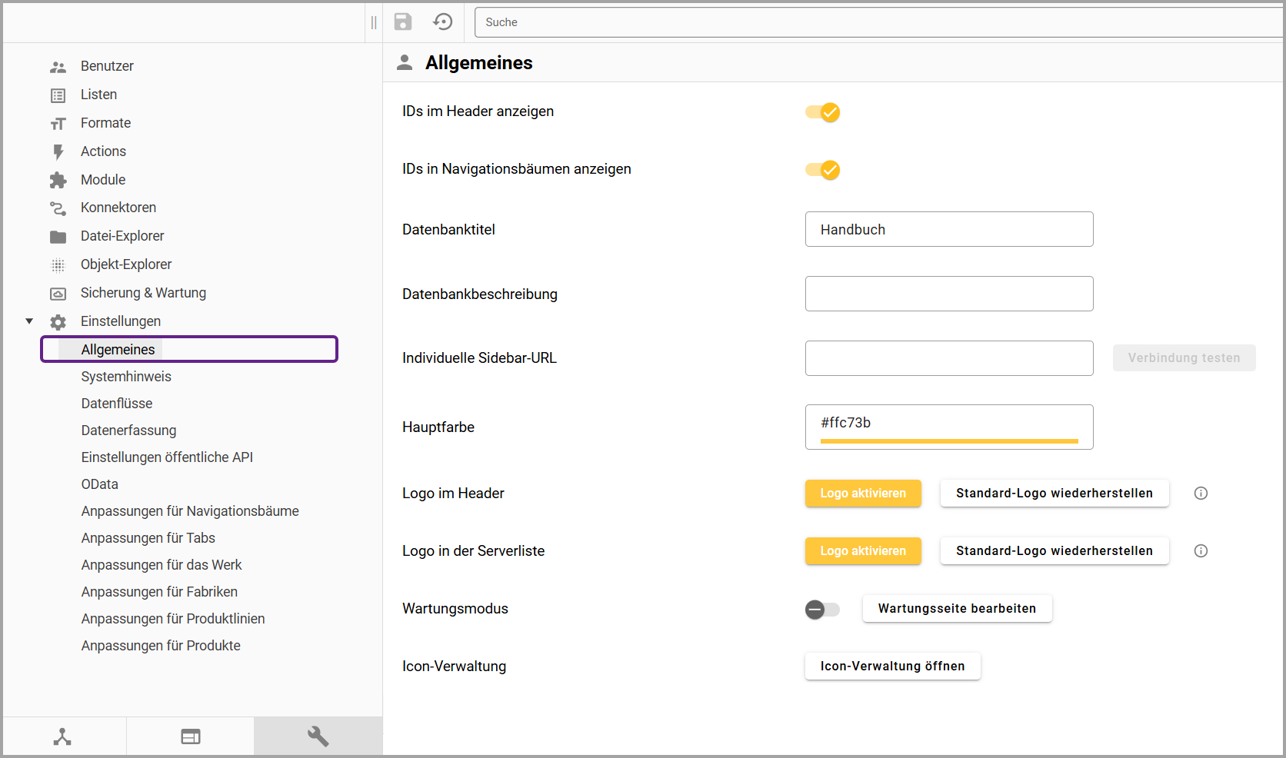Image resolution: width=1286 pixels, height=758 pixels.
Task: Click Icon-Verwaltung öffnen button
Action: click(x=892, y=667)
